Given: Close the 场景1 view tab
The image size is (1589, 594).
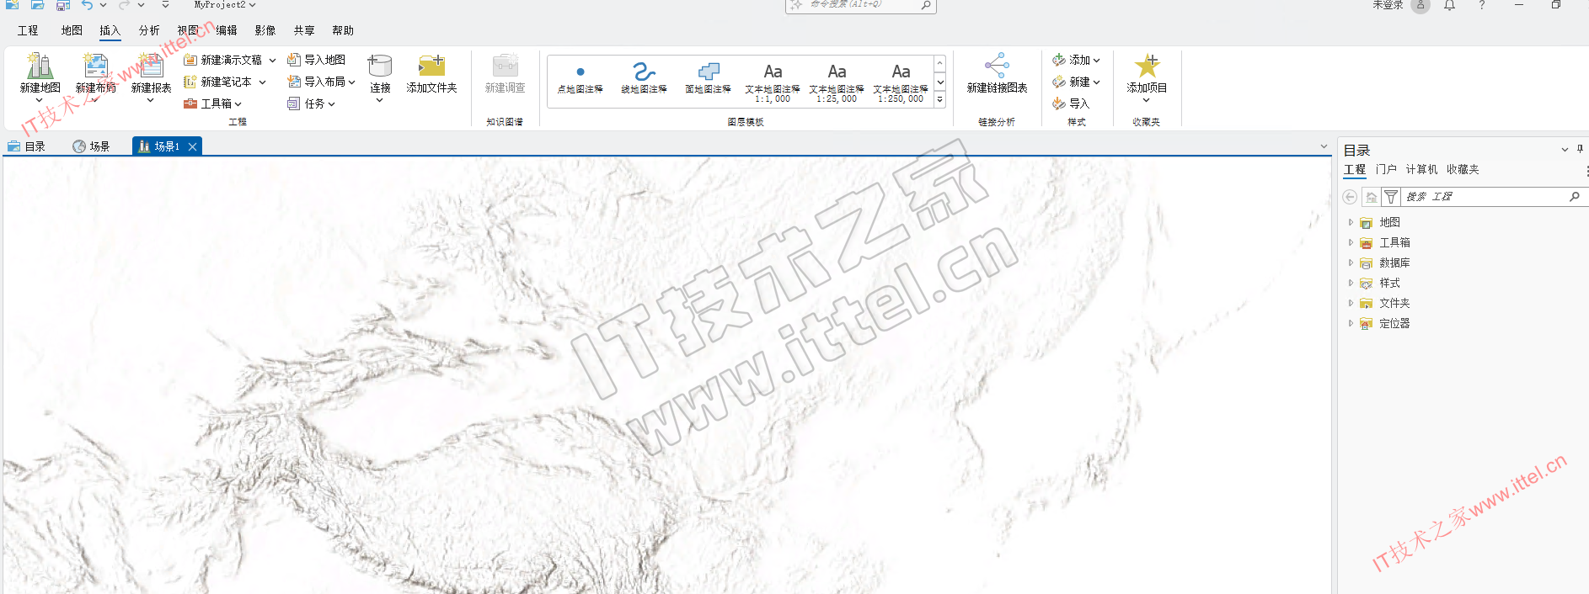Looking at the screenshot, I should coord(193,146).
